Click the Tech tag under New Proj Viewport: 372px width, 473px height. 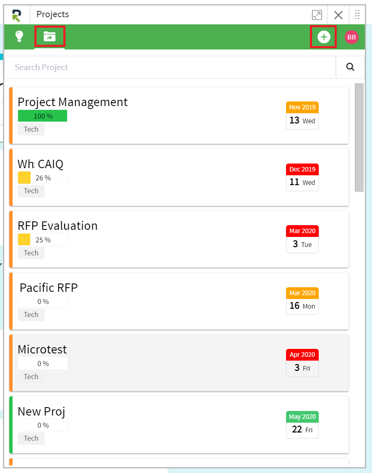click(x=31, y=438)
